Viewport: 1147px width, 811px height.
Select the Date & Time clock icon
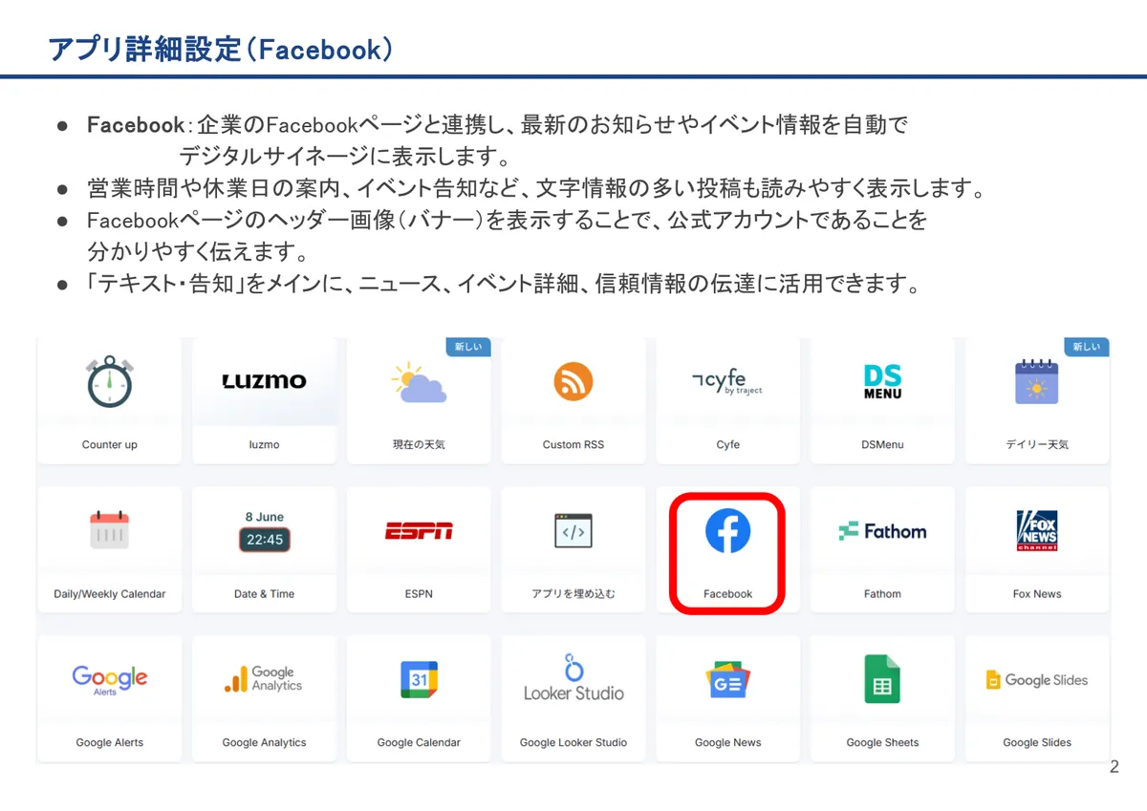(x=265, y=531)
